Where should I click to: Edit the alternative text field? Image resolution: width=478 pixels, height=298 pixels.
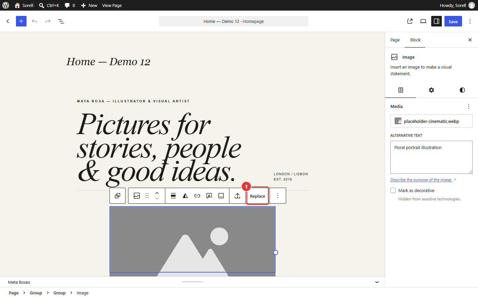pyautogui.click(x=432, y=157)
